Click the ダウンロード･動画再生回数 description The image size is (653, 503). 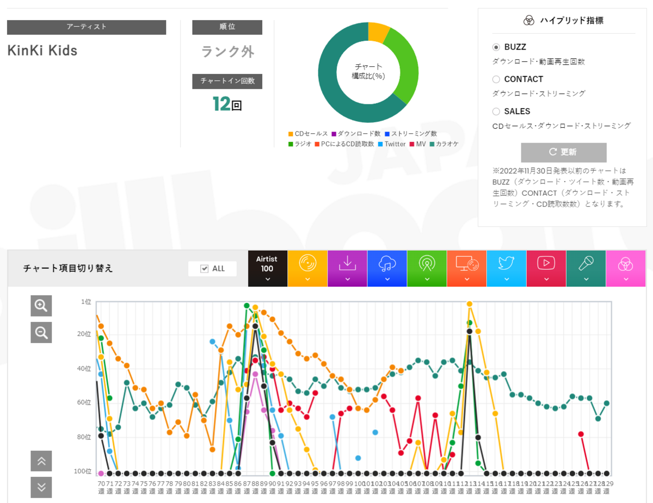[539, 62]
